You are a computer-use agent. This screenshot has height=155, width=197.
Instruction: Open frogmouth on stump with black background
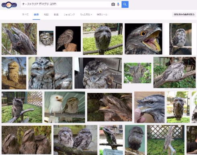coord(68,39)
